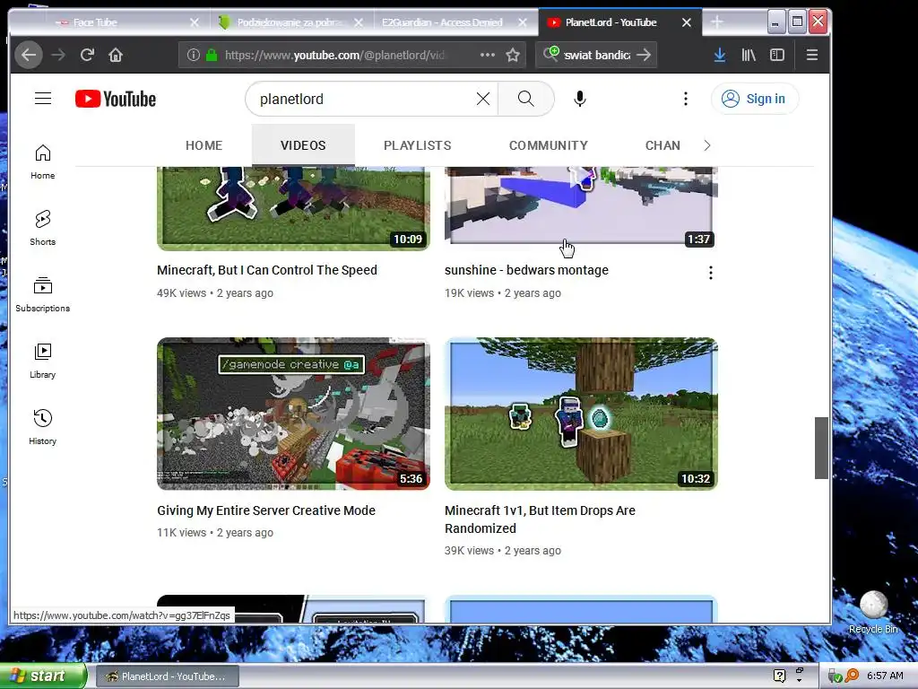
Task: Go back with the browser back arrow
Action: click(x=29, y=55)
